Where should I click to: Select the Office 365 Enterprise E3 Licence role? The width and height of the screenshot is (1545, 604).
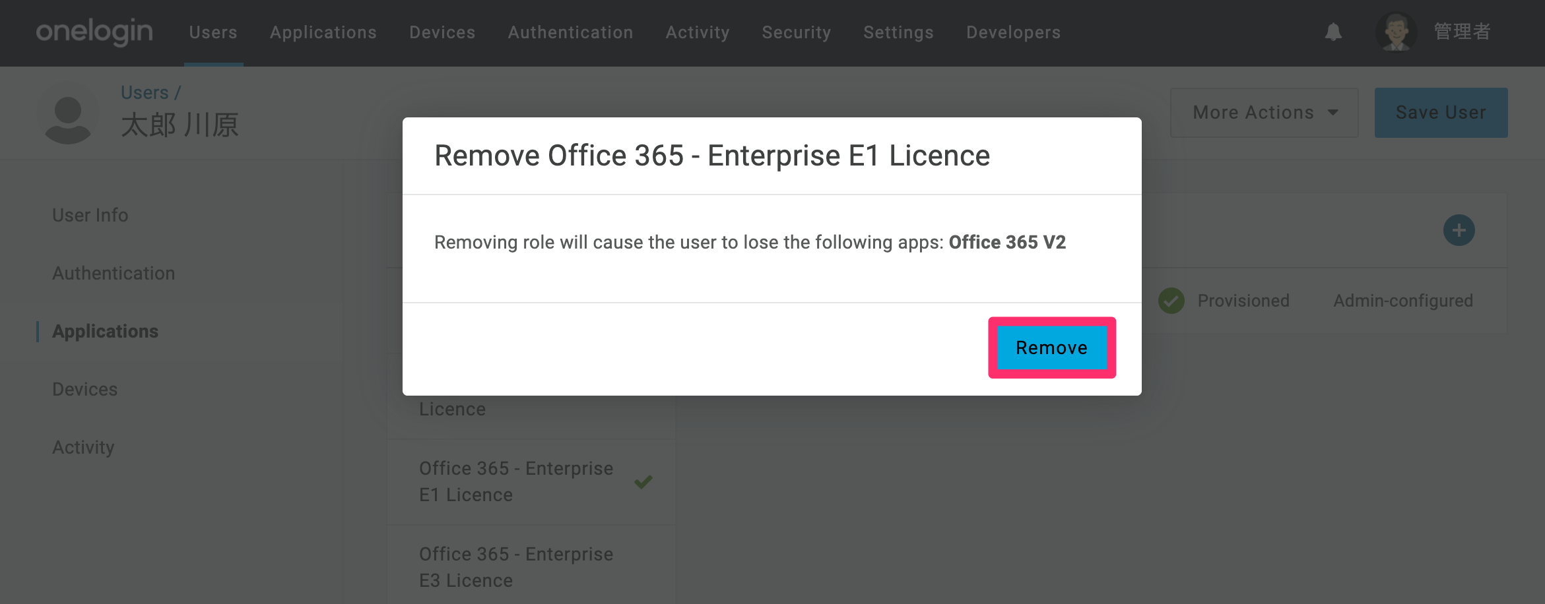[531, 567]
